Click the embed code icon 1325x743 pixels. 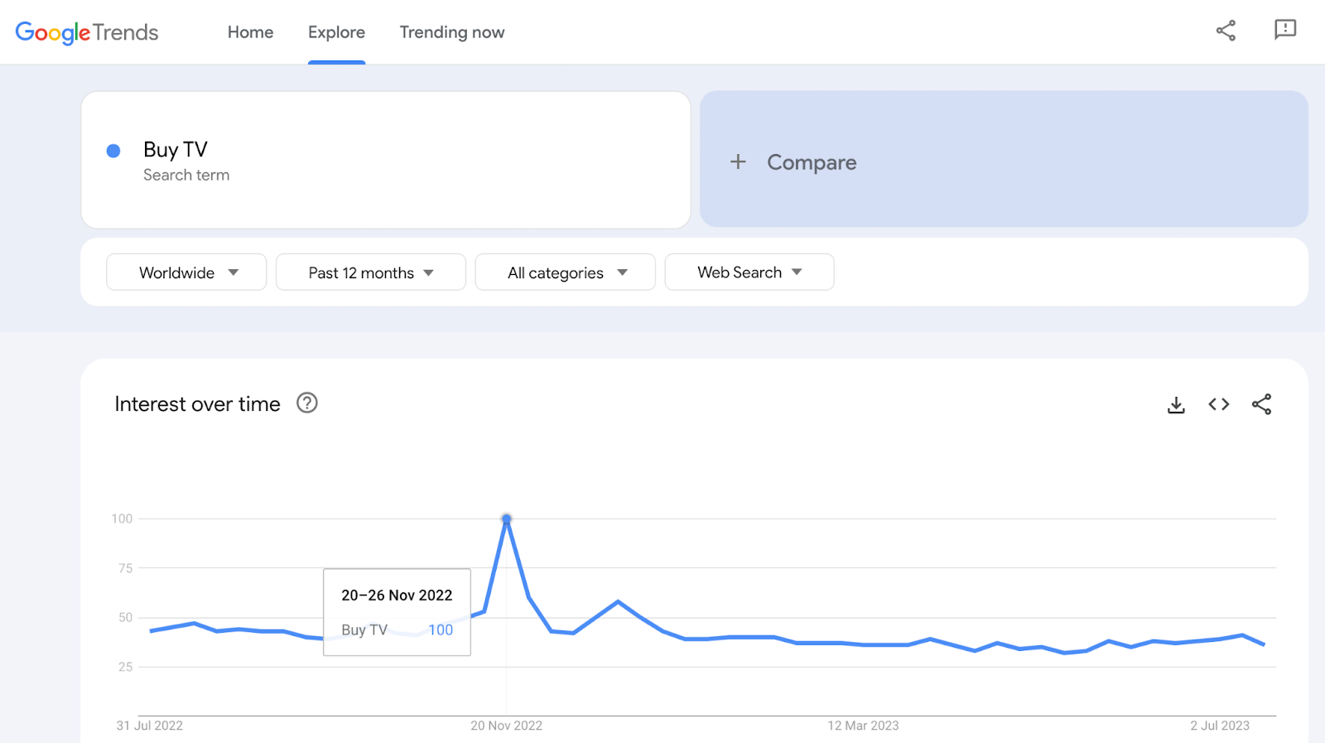coord(1218,404)
